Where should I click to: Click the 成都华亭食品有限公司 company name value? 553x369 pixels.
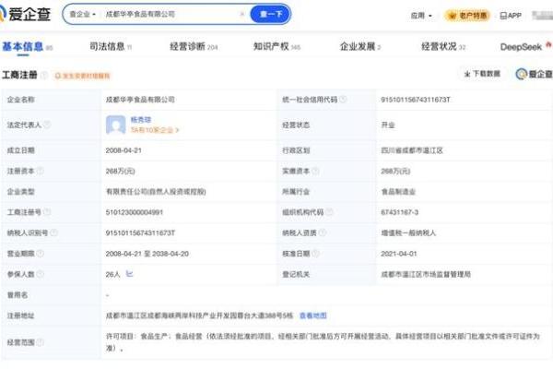tap(140, 100)
